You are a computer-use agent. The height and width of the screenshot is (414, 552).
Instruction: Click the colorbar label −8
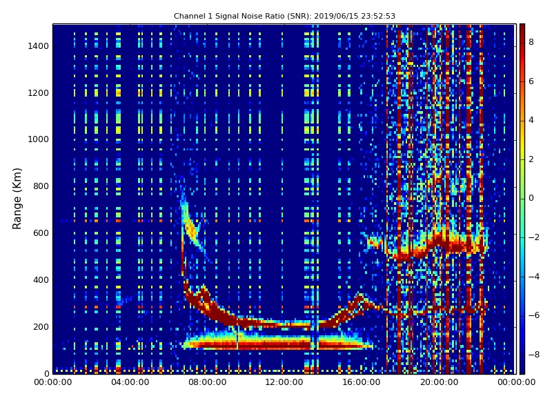pyautogui.click(x=534, y=355)
